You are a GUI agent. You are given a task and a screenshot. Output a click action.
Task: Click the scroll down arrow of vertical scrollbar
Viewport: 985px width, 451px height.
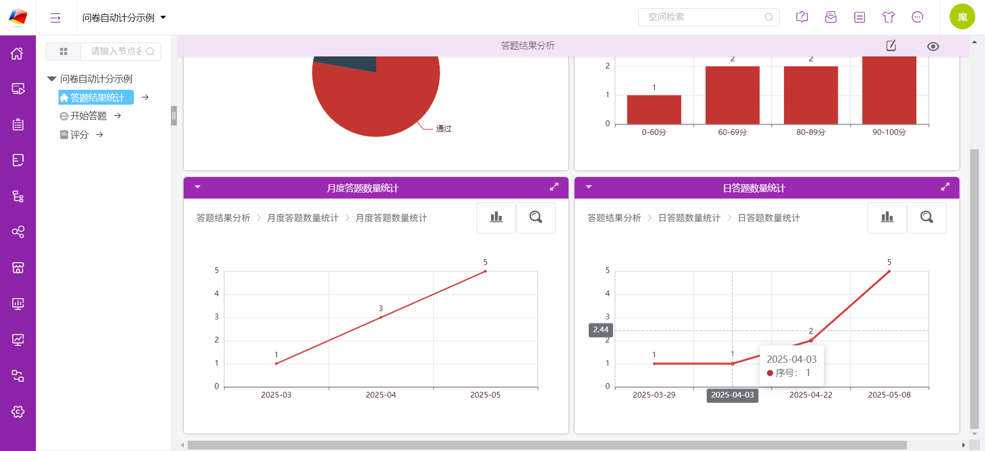[974, 433]
